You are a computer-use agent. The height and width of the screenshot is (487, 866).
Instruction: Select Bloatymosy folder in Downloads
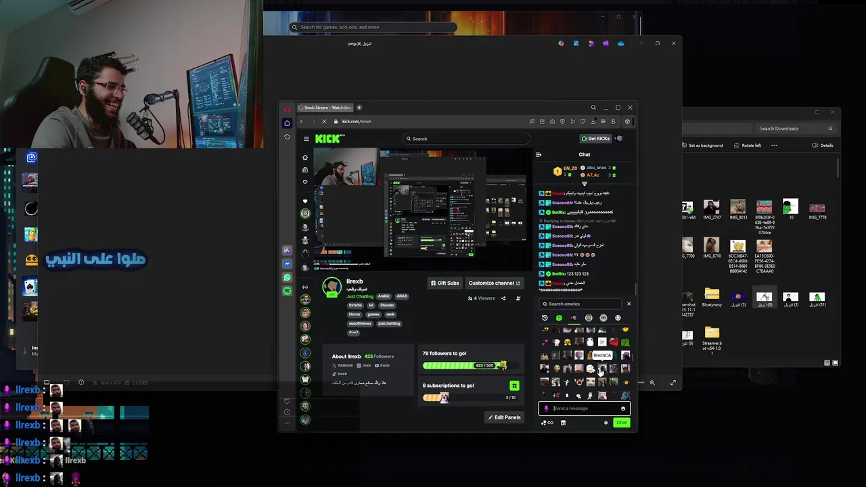712,297
